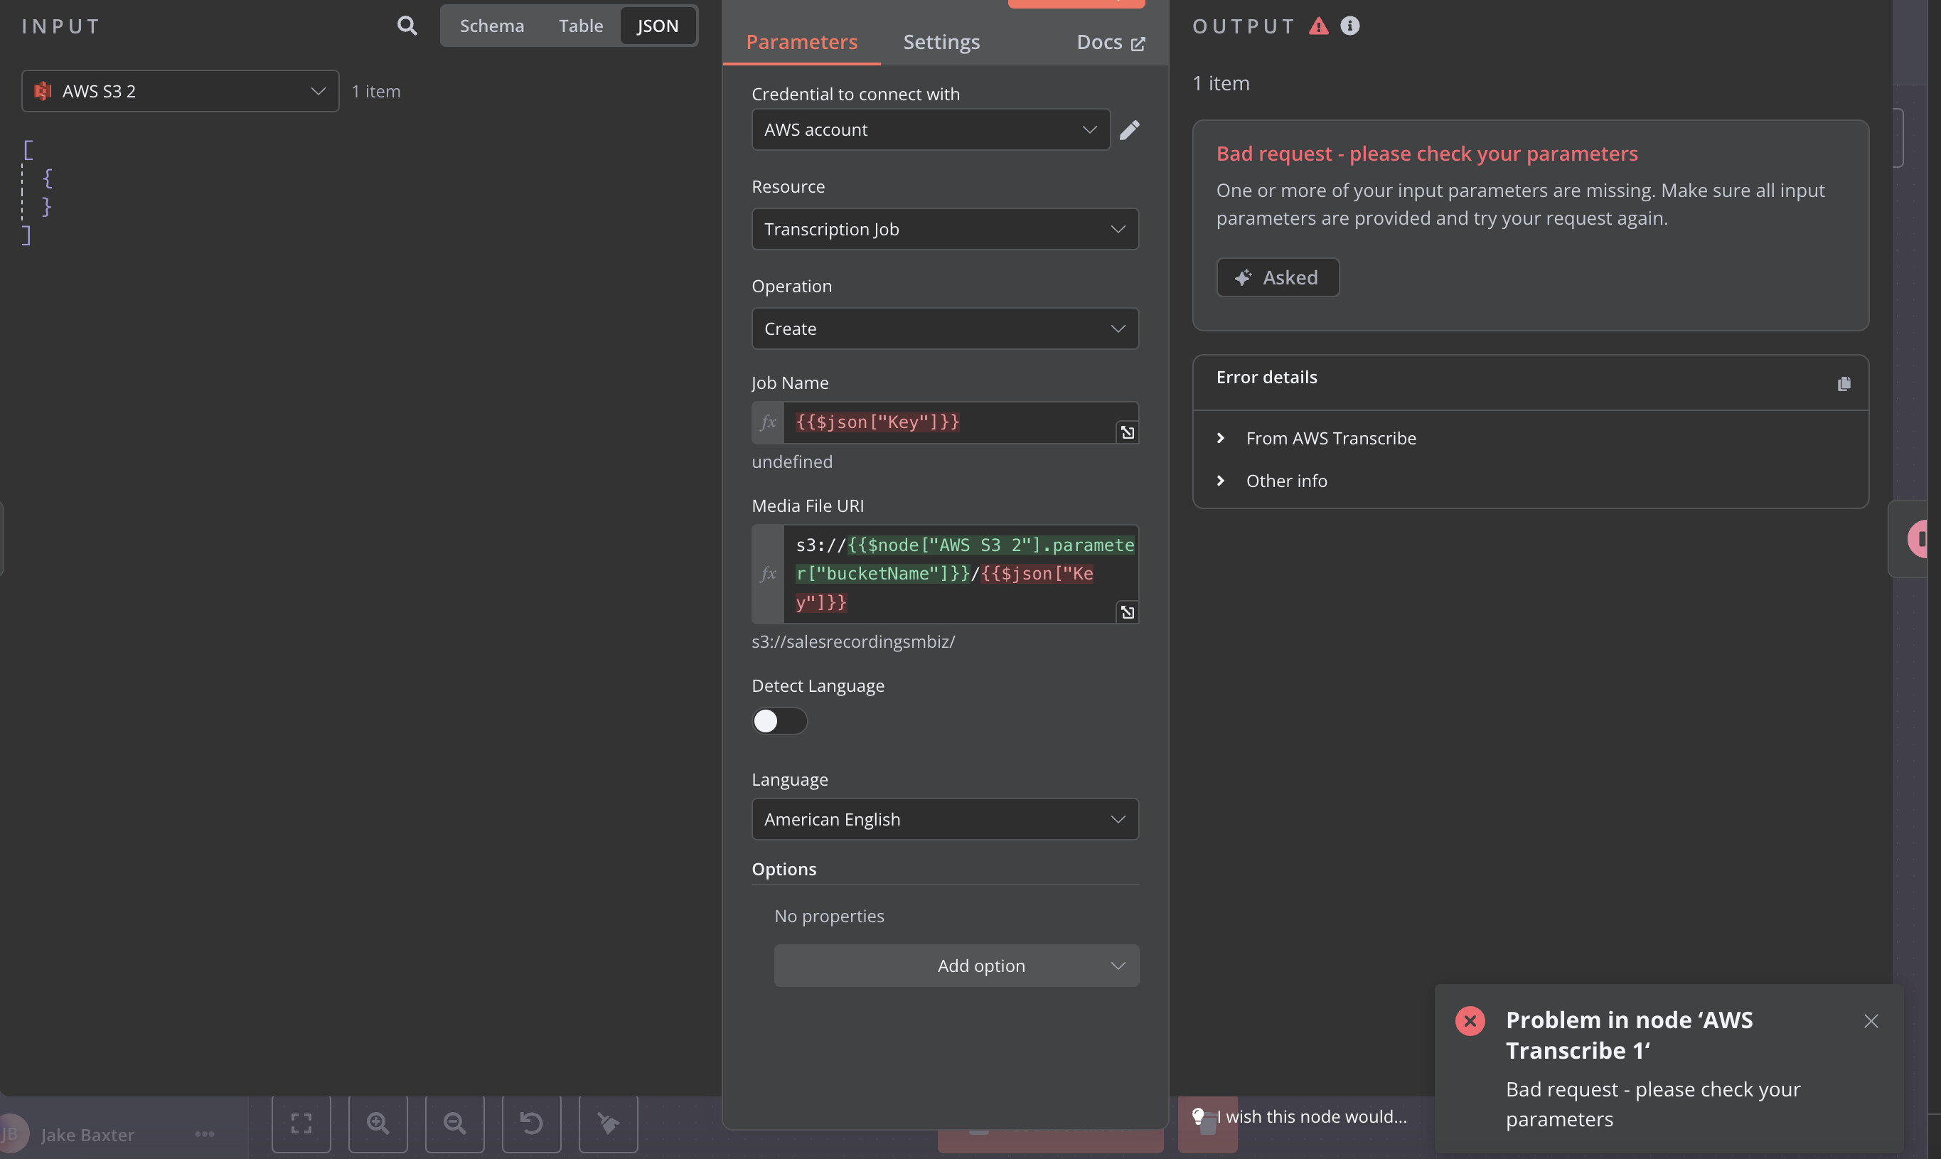Click the lightbulb 'I wish this node would...' suggestion
The height and width of the screenshot is (1159, 1941).
point(1301,1117)
